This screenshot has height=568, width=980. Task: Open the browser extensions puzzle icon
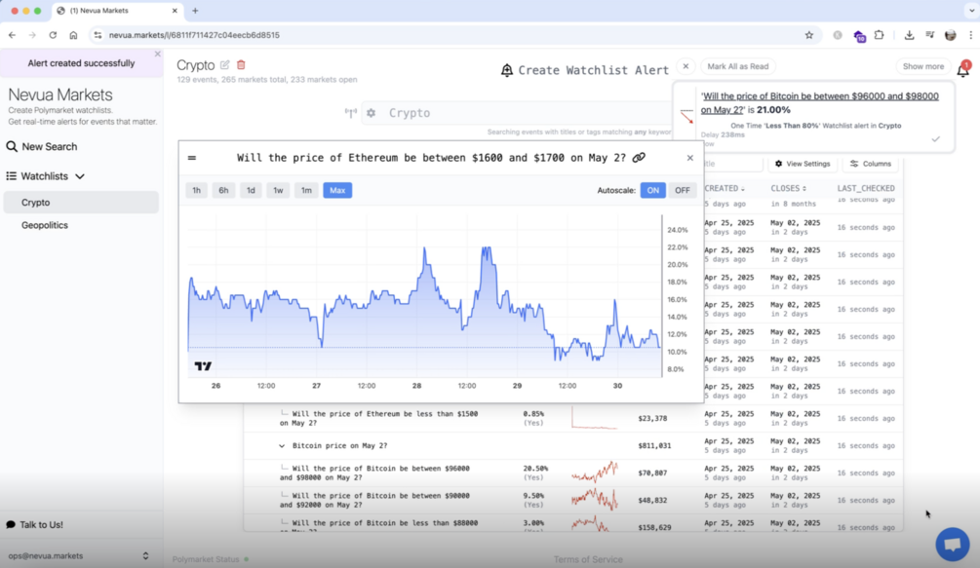[880, 35]
